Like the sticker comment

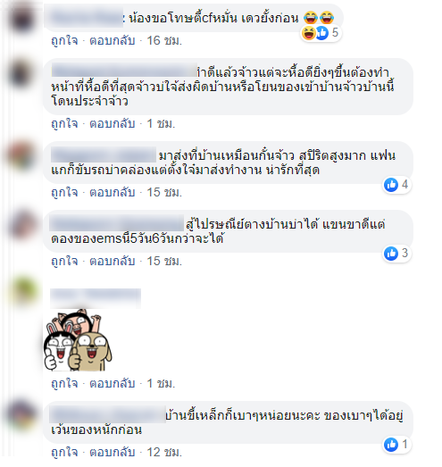tap(64, 383)
